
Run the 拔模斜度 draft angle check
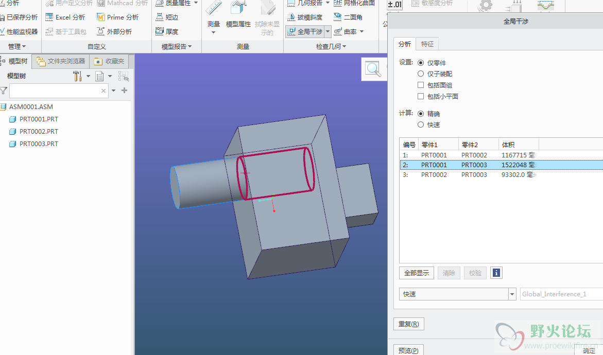coord(305,17)
